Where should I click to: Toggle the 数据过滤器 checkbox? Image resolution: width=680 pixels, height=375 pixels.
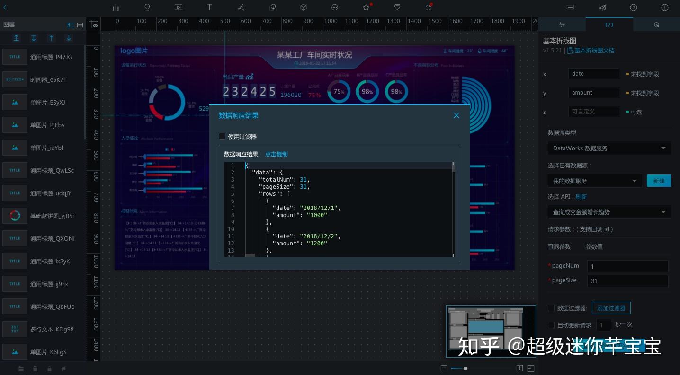click(551, 308)
